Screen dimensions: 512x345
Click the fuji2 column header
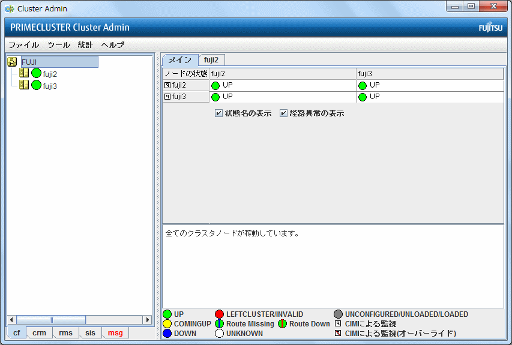click(x=283, y=74)
